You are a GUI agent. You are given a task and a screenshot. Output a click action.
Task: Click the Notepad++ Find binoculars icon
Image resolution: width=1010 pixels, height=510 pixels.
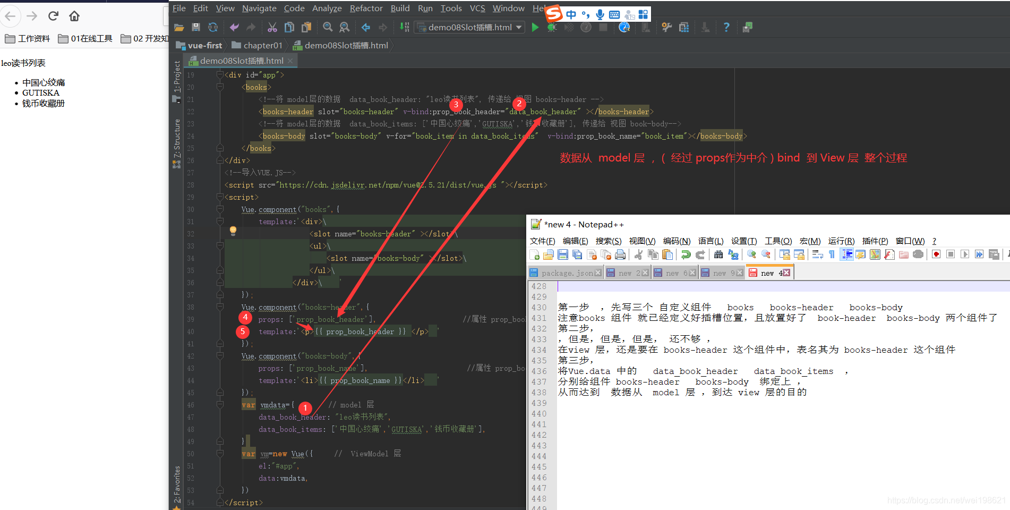pos(718,255)
